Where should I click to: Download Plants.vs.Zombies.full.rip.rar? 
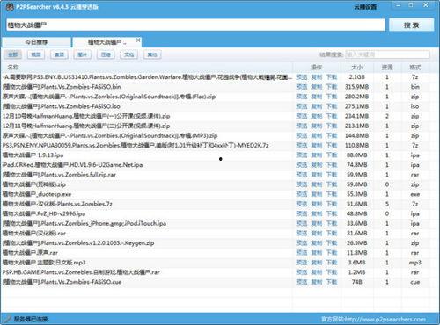point(332,175)
